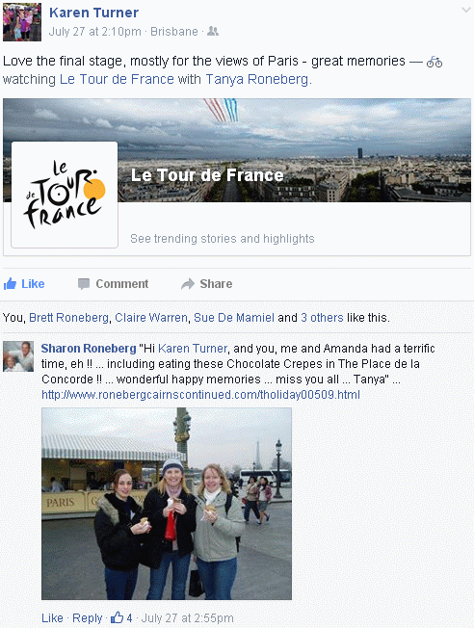Click the Karen Turner author name
The height and width of the screenshot is (628, 474).
(x=93, y=13)
